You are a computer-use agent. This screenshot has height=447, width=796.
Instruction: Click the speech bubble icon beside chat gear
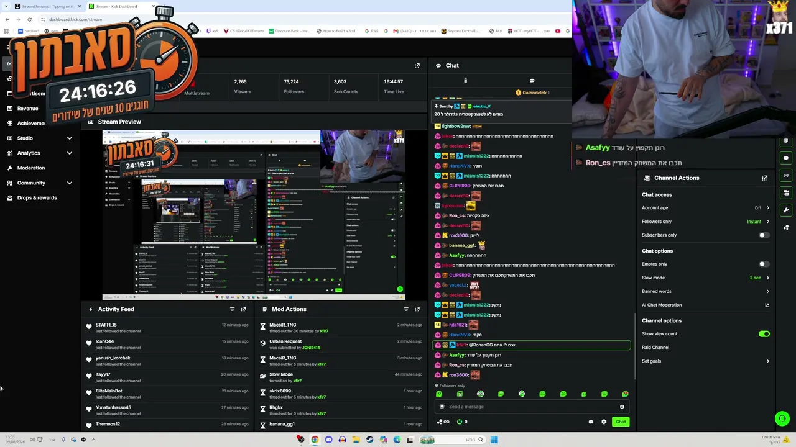(591, 422)
